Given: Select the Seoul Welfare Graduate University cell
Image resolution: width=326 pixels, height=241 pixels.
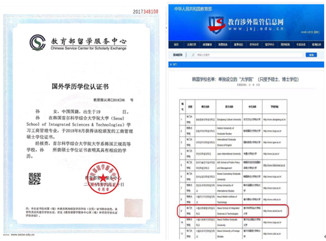Looking at the screenshot, I should pyautogui.click(x=229, y=223).
